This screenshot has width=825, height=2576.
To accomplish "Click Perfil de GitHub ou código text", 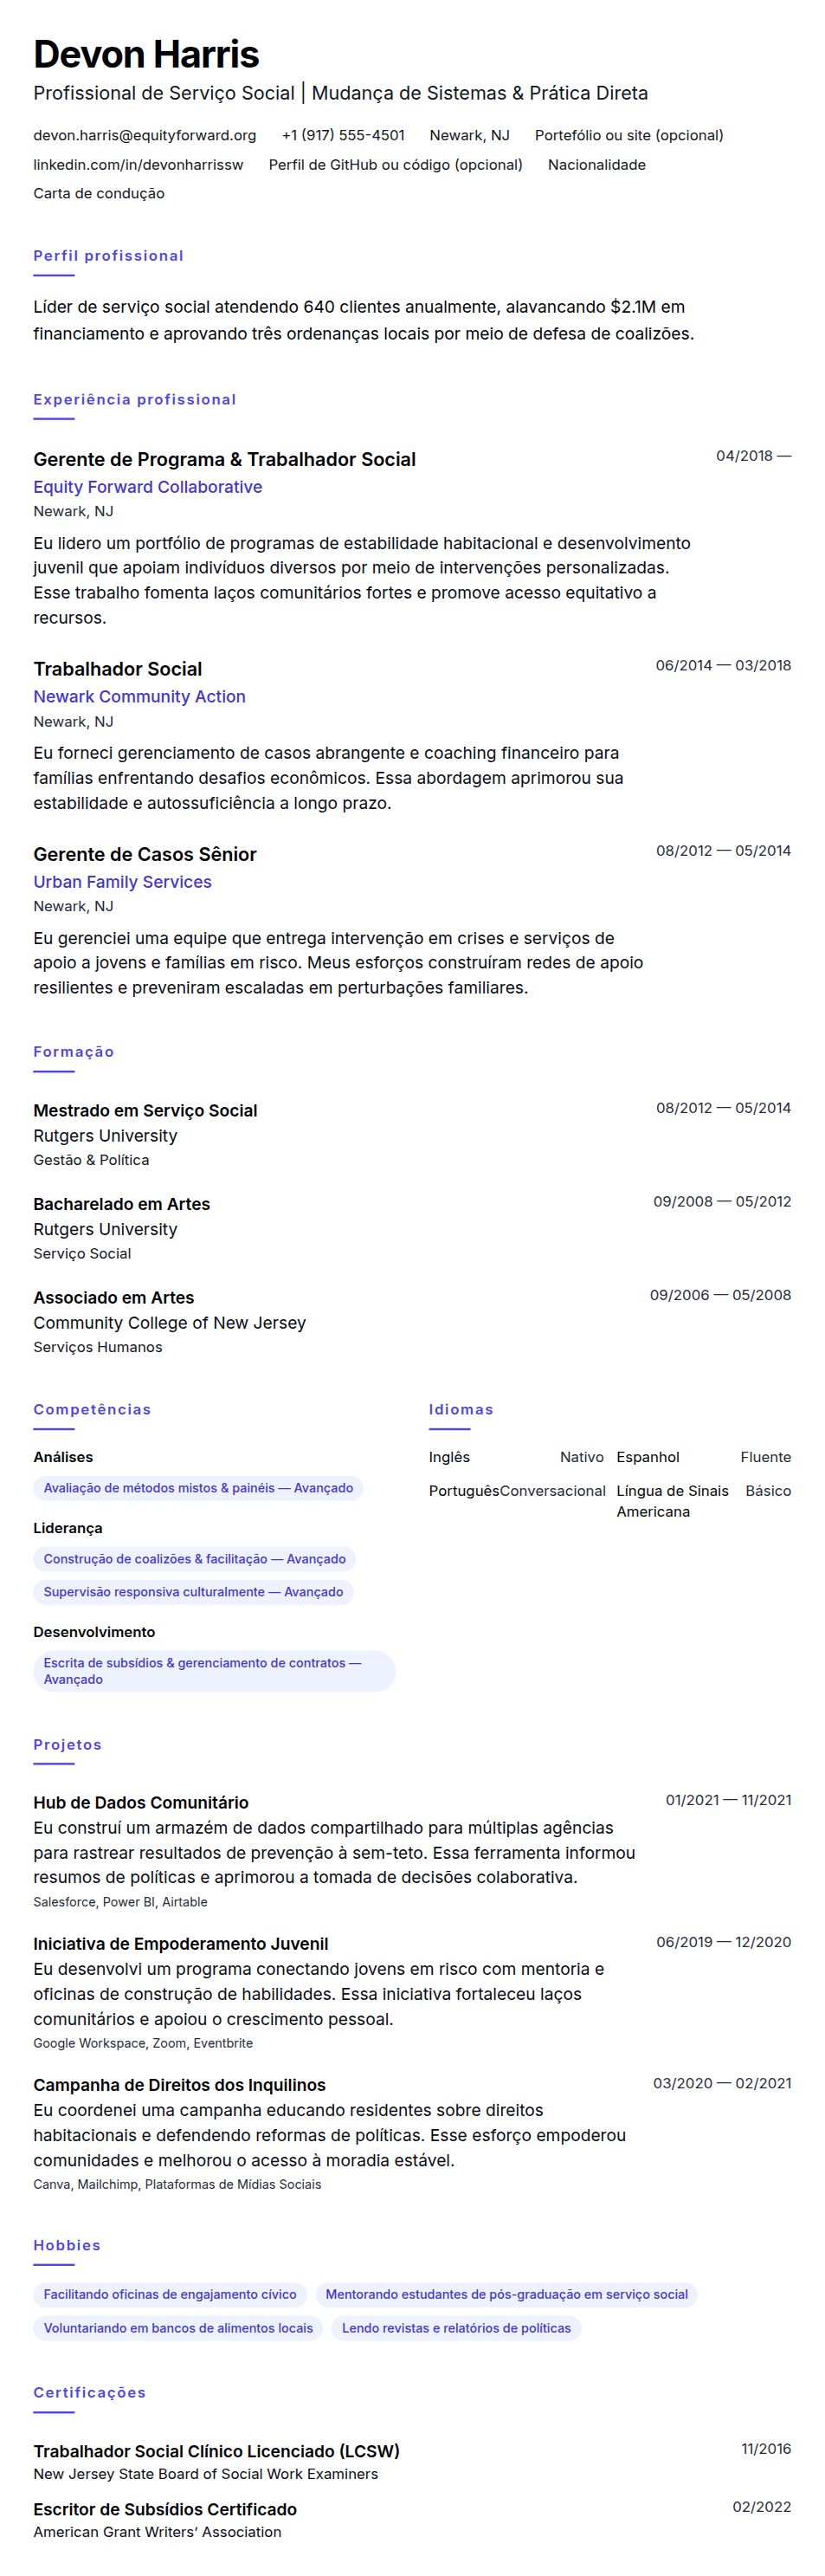I will [396, 164].
